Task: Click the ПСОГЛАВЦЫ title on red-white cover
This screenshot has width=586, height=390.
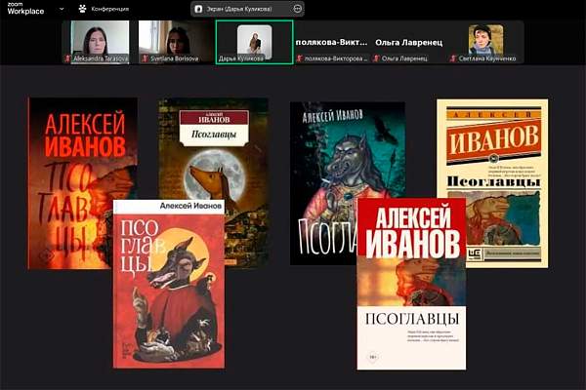Action: point(412,319)
